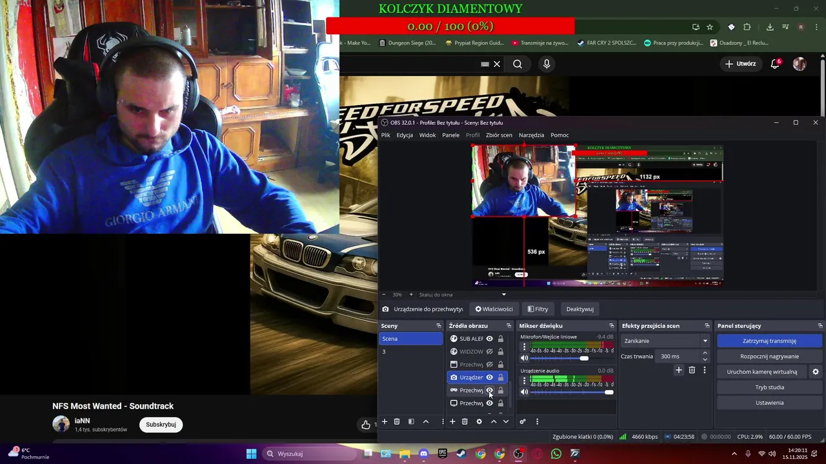The image size is (826, 464).
Task: Show the WIDZOW source
Action: pos(489,352)
